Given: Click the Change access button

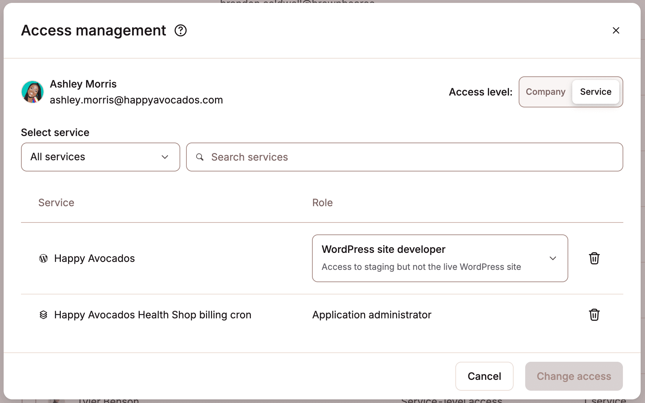Looking at the screenshot, I should (574, 376).
